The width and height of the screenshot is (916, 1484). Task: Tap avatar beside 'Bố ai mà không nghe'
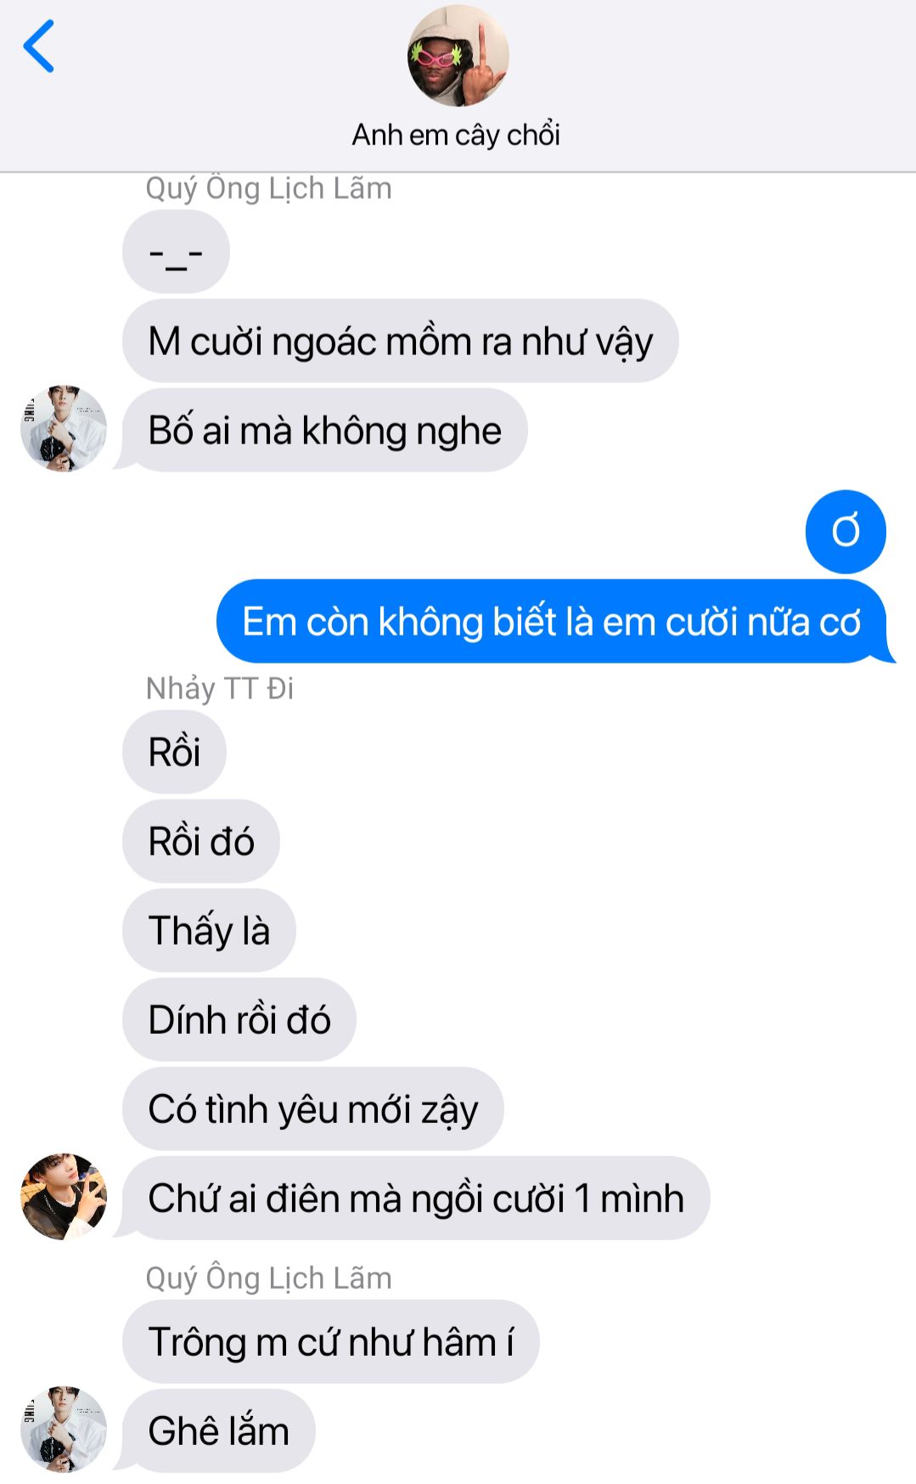(64, 428)
